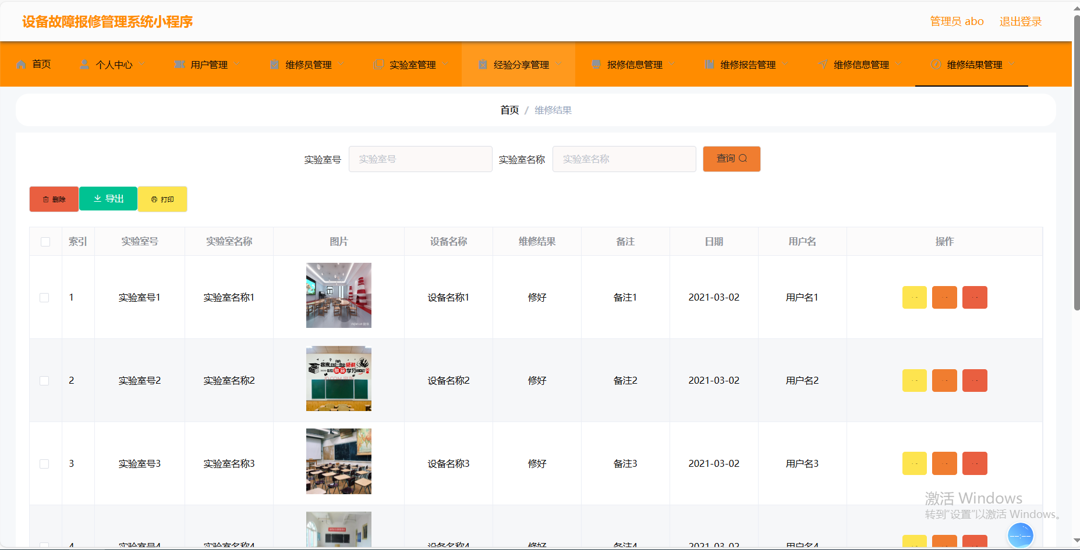Expand the 维修信息管理 dropdown arrow

click(898, 64)
